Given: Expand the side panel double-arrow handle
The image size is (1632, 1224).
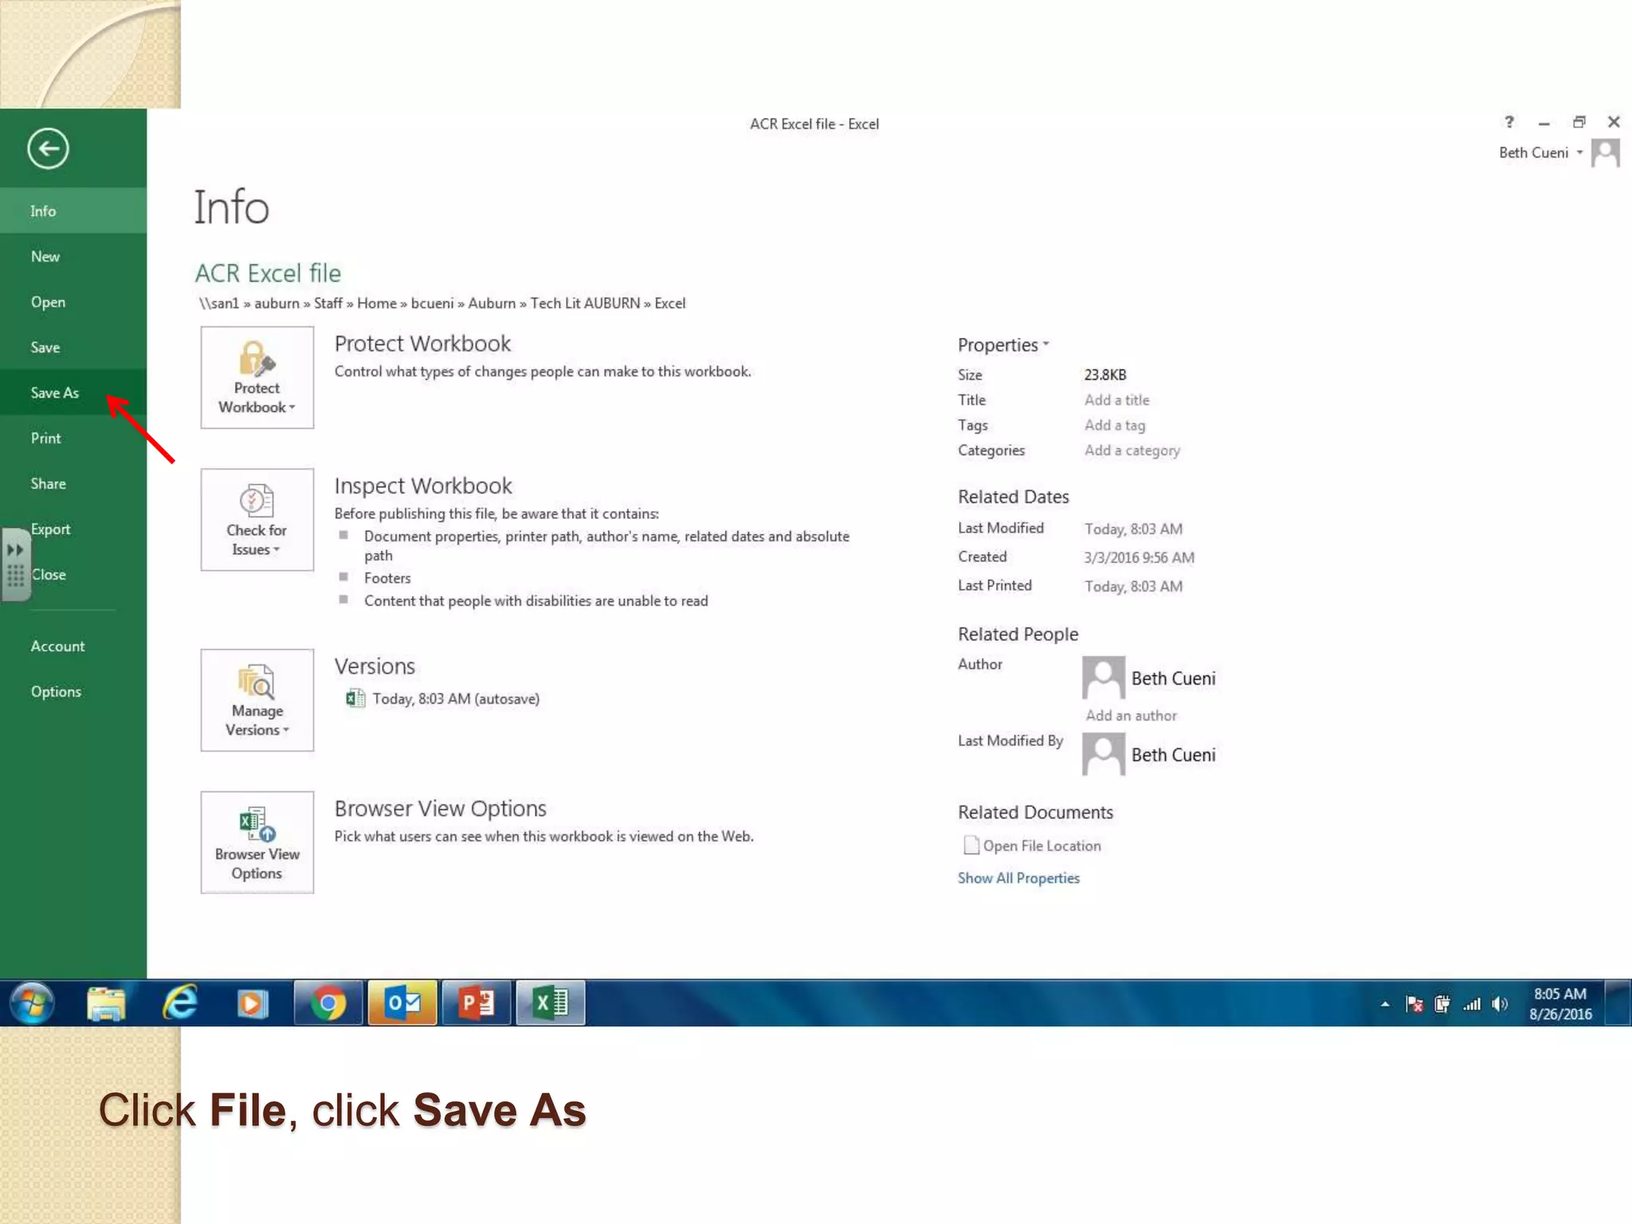Looking at the screenshot, I should (14, 550).
